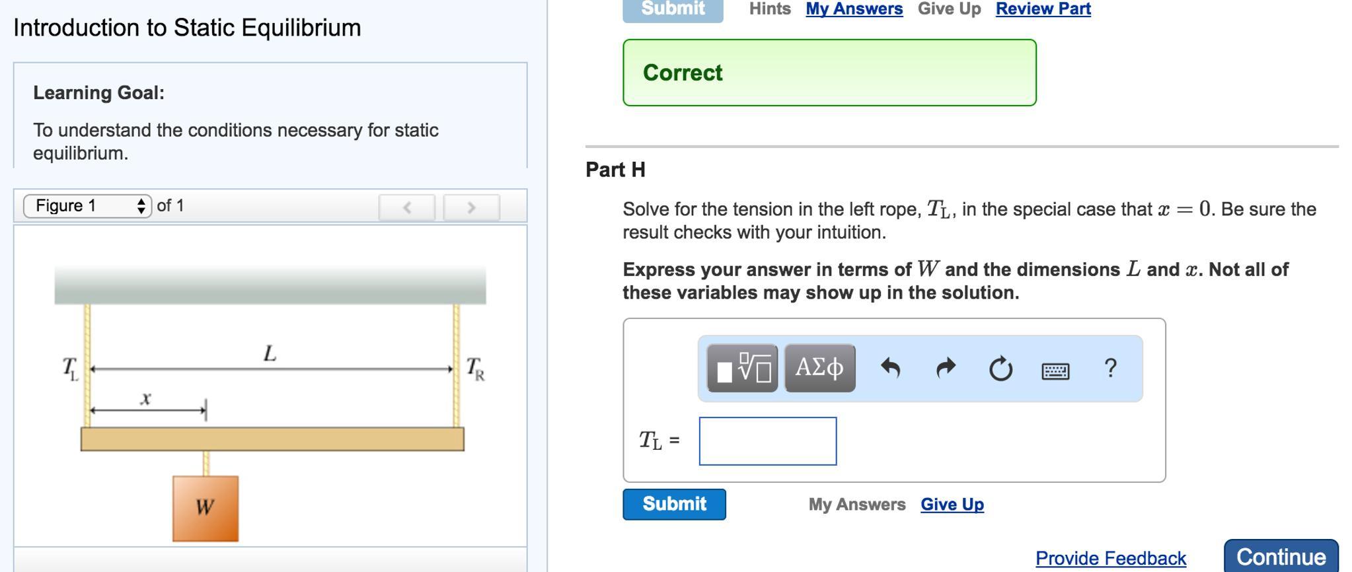Open the Greek symbols palette
The height and width of the screenshot is (572, 1352).
[x=819, y=368]
